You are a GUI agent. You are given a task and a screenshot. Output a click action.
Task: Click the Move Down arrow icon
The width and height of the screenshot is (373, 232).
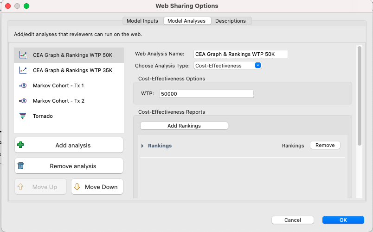click(x=77, y=187)
